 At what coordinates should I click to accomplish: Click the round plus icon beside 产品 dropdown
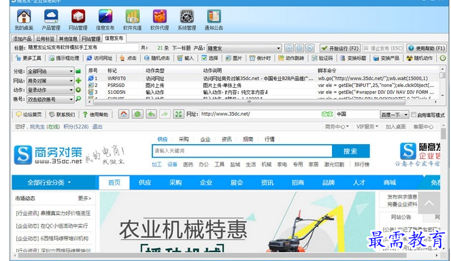coord(289,48)
